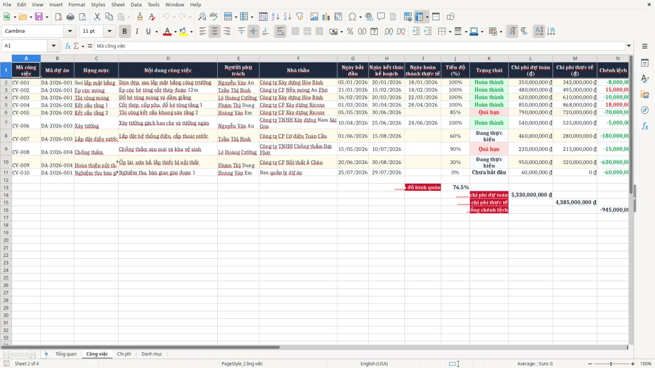This screenshot has width=655, height=368.
Task: Sort descending Z to A
Action: [x=288, y=17]
